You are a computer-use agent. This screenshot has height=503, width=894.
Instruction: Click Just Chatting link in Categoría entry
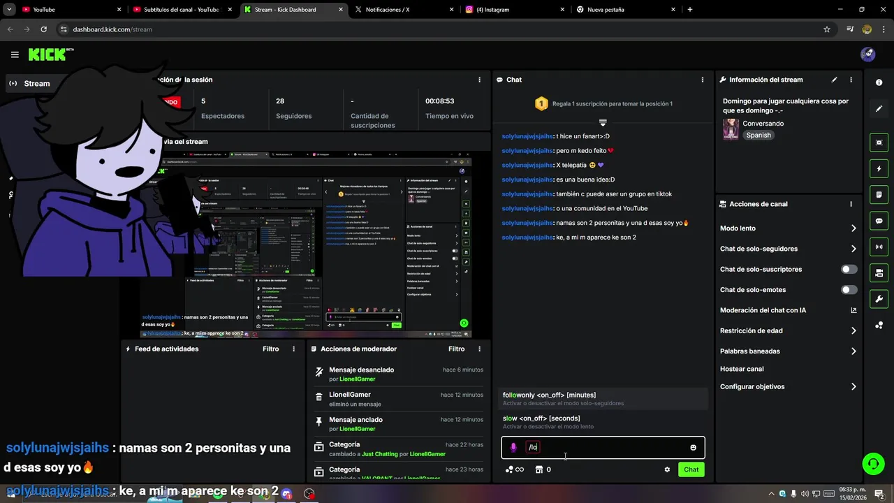point(379,454)
